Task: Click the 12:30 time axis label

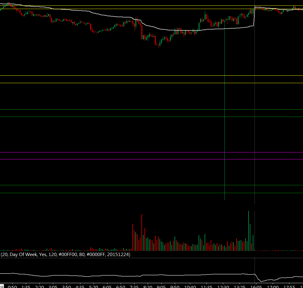Action: 223,287
